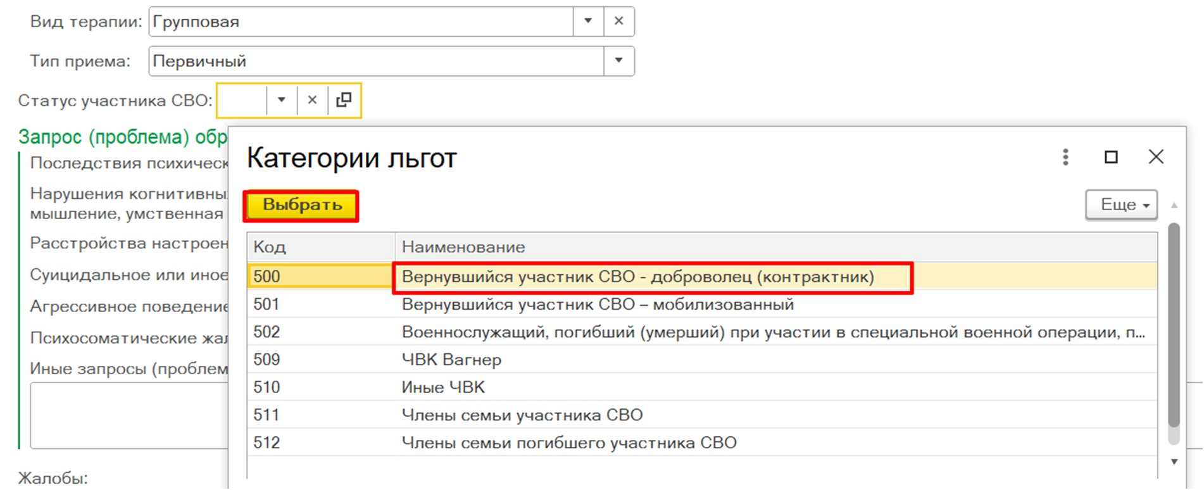Click the list's vertical scrollbar thumb

click(x=1174, y=323)
